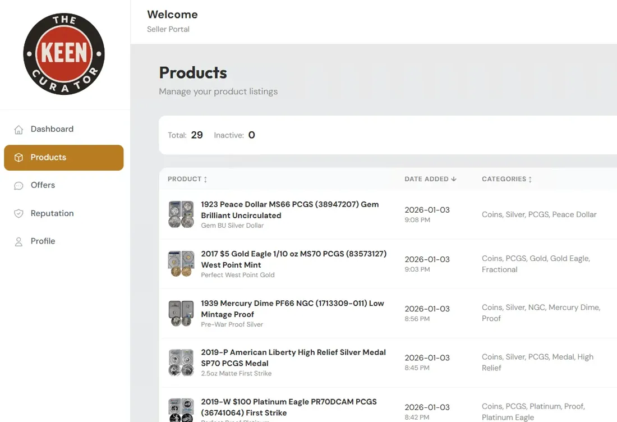Click the 'Perfect West Point Gold' subtitle

pos(238,275)
